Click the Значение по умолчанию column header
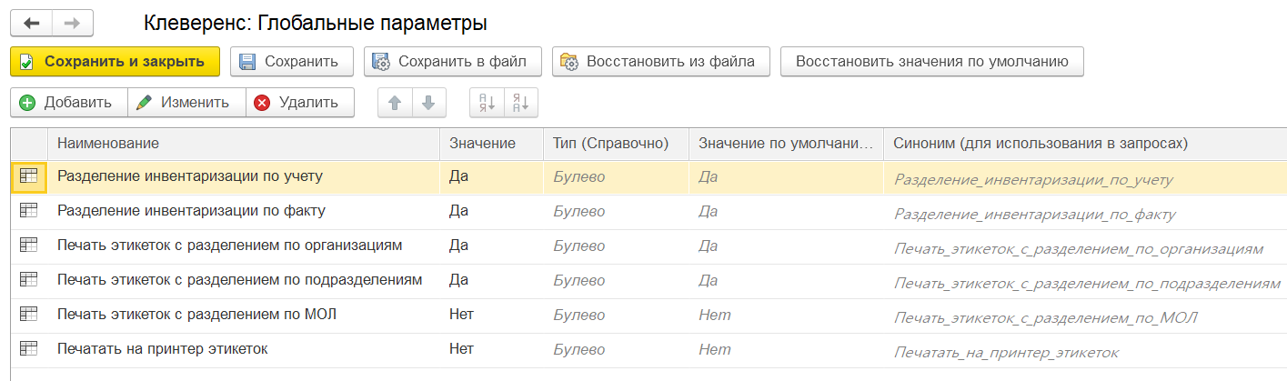 [786, 144]
